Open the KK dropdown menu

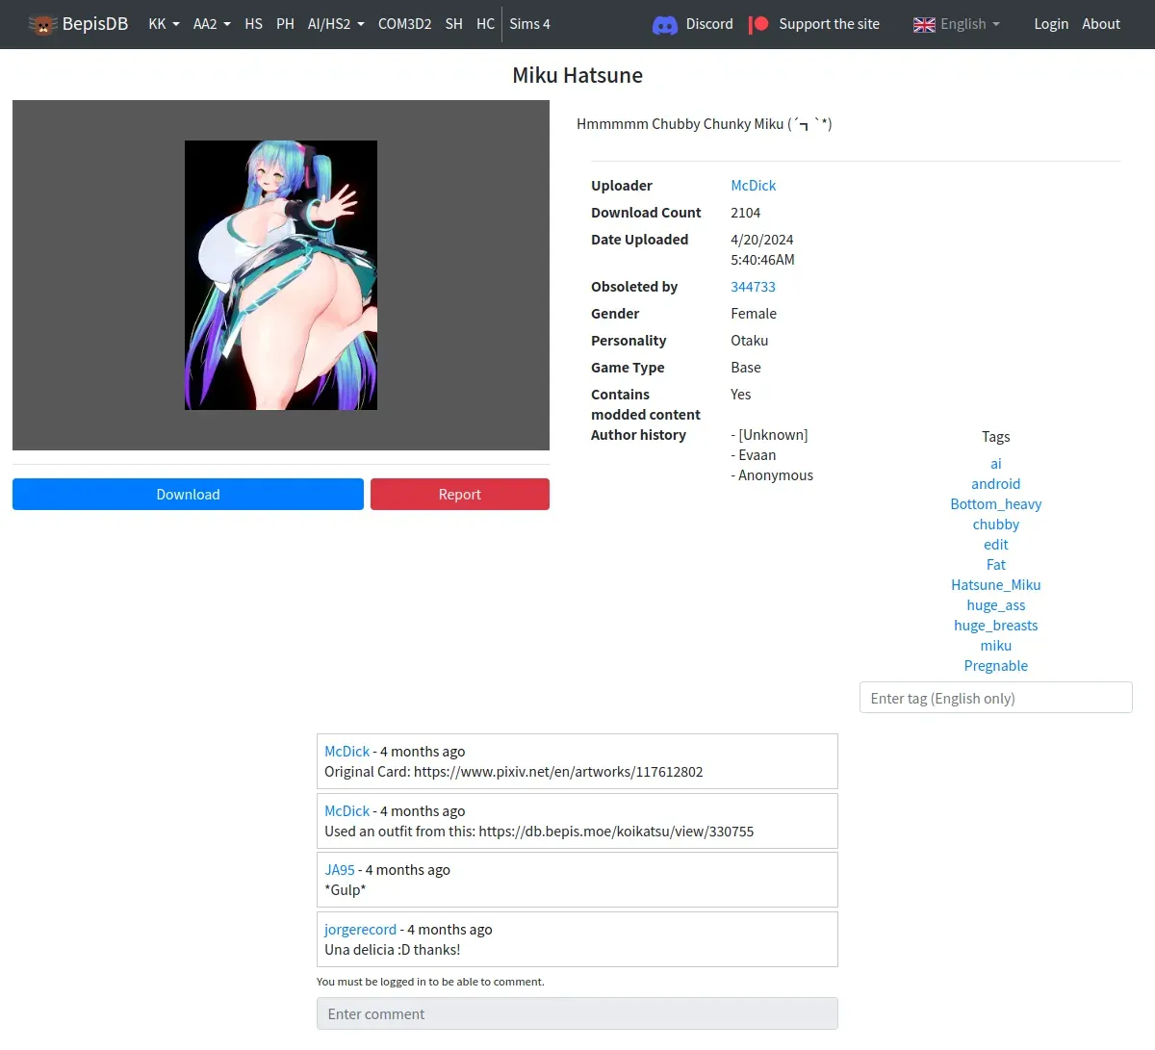pyautogui.click(x=164, y=24)
